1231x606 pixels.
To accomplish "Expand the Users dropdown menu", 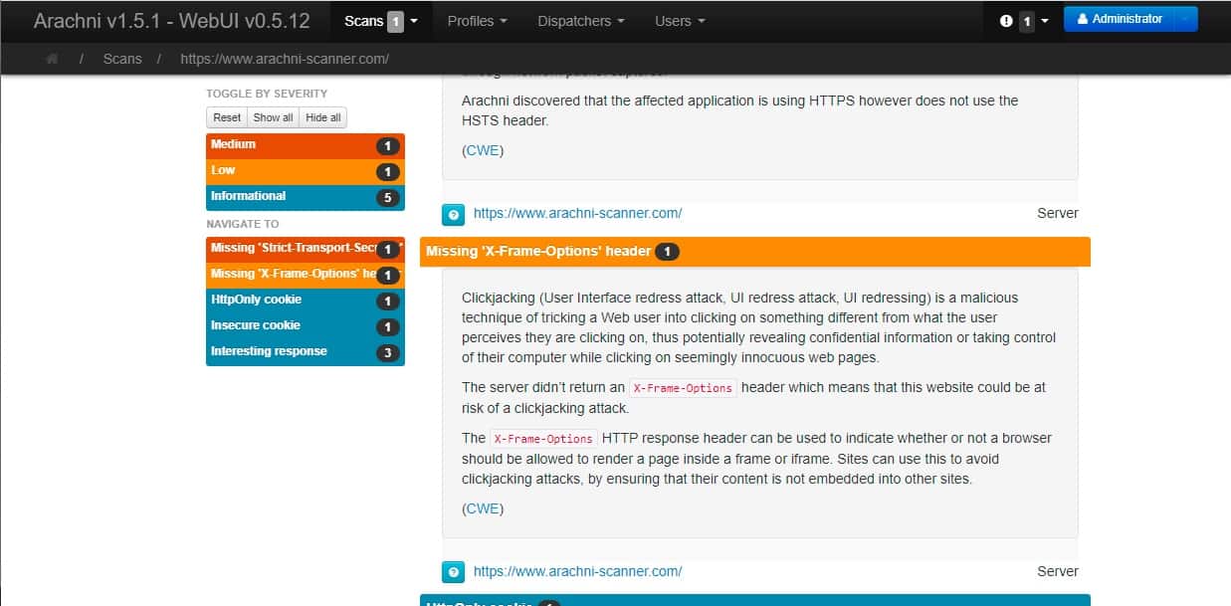I will (x=680, y=21).
